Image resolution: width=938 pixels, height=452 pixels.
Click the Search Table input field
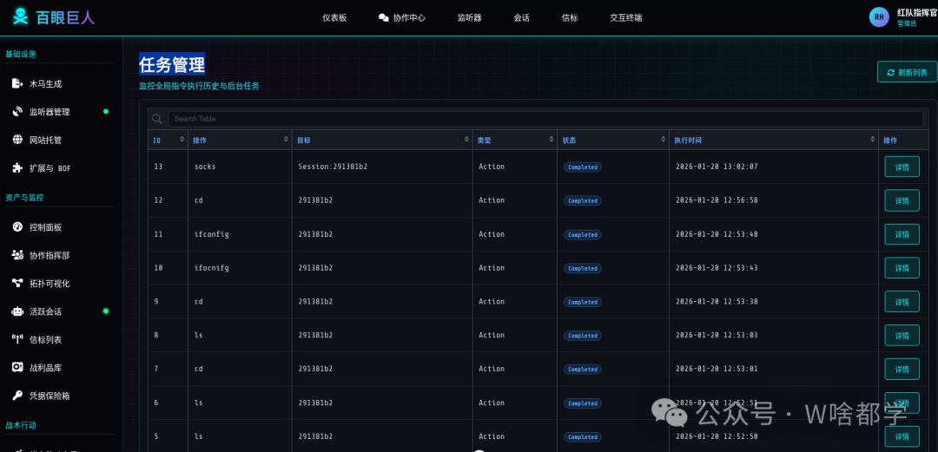pos(546,119)
